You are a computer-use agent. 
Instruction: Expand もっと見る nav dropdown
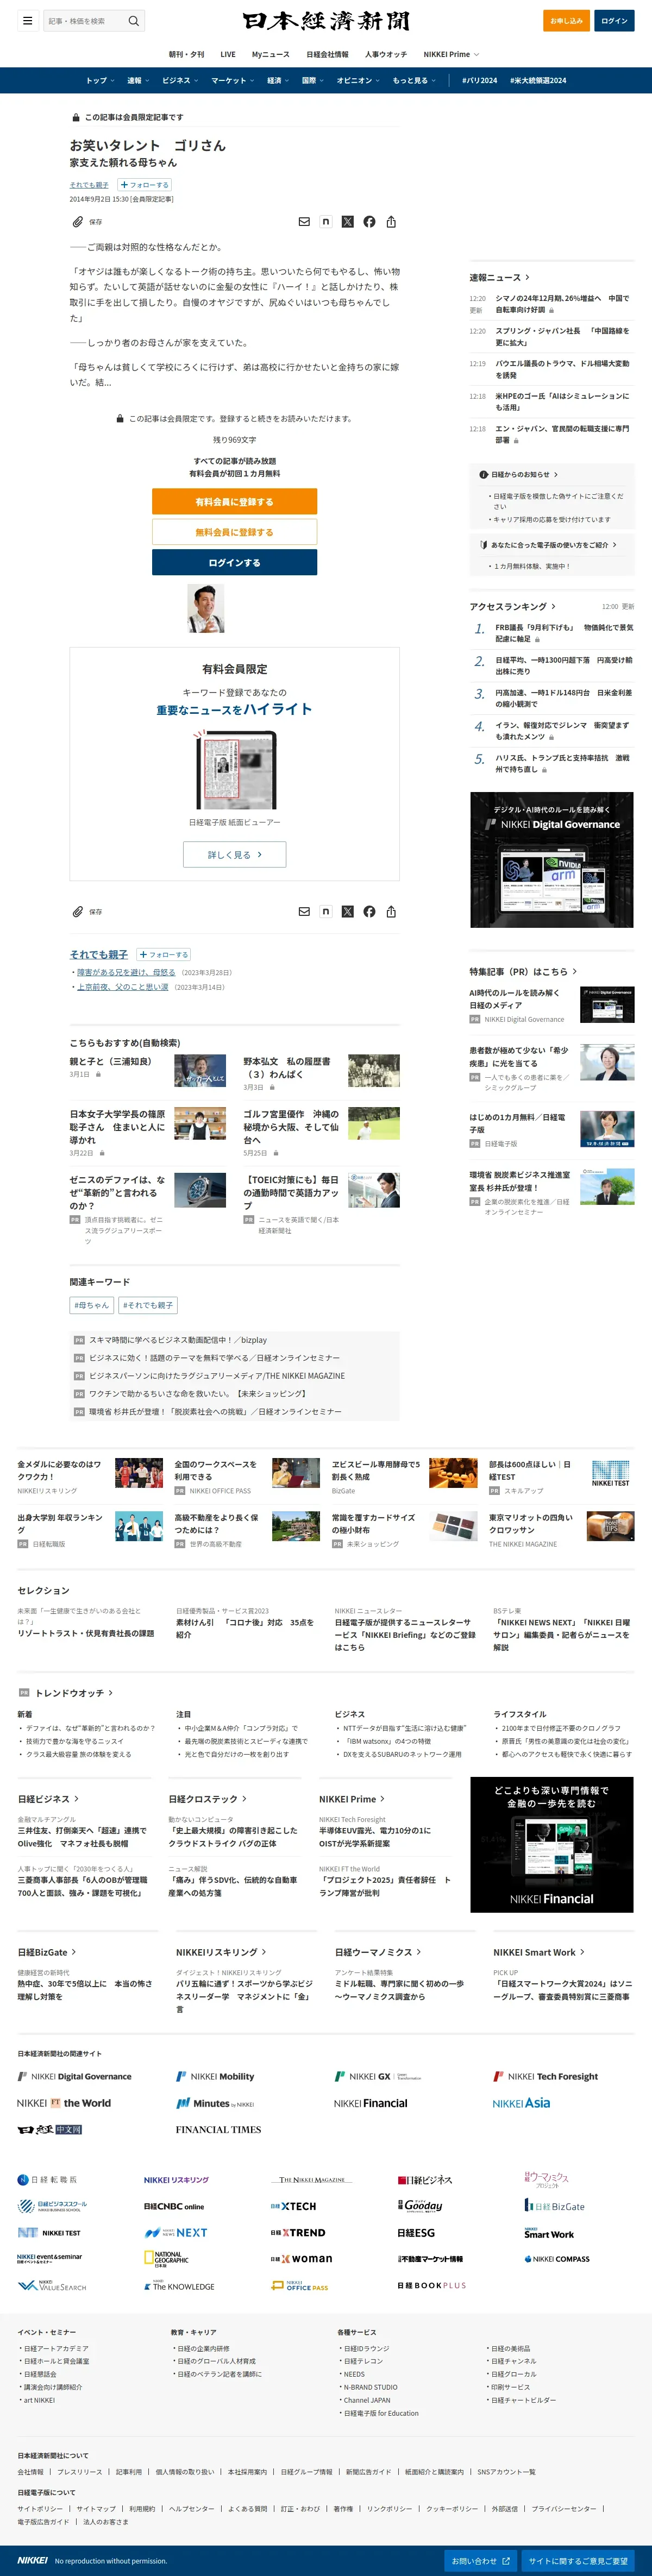click(414, 80)
